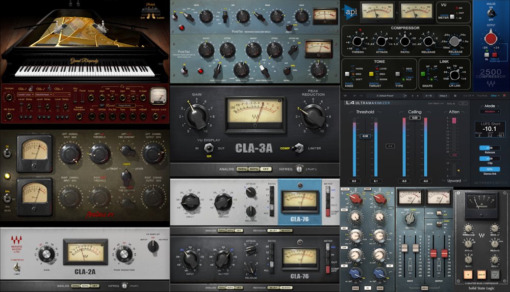Click the A→B button in L4 toolbar

pos(429,96)
